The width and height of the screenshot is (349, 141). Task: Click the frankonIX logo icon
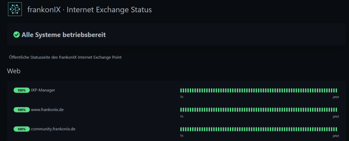tap(15, 10)
